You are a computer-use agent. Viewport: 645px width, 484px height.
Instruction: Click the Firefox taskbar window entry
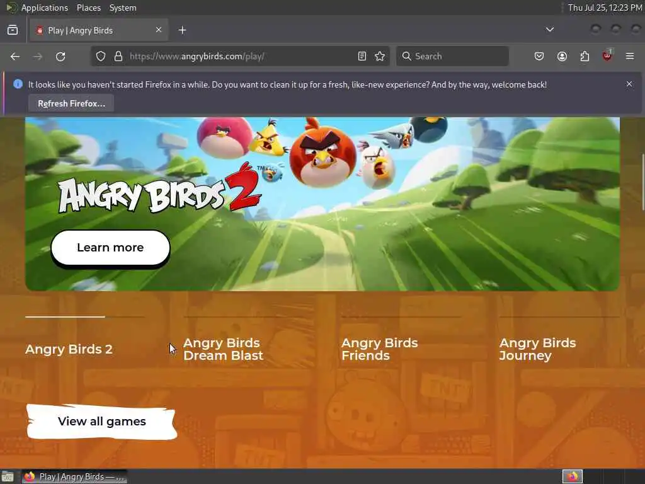[x=74, y=476]
